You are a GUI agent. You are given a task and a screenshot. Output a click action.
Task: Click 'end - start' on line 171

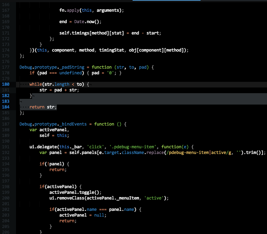tap(145, 33)
